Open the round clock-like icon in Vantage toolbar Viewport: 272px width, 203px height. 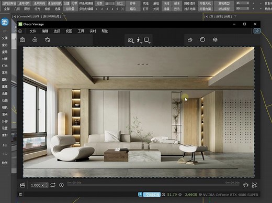click(x=202, y=40)
